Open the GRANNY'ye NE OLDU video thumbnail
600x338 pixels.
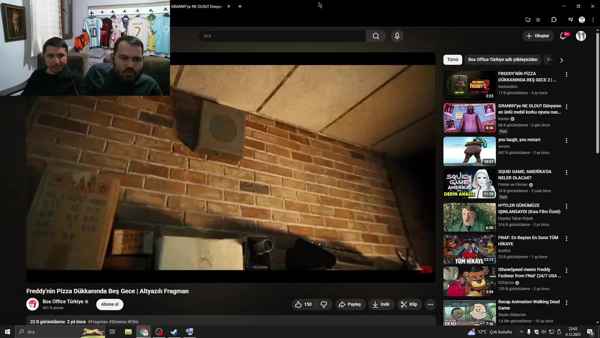tap(469, 118)
